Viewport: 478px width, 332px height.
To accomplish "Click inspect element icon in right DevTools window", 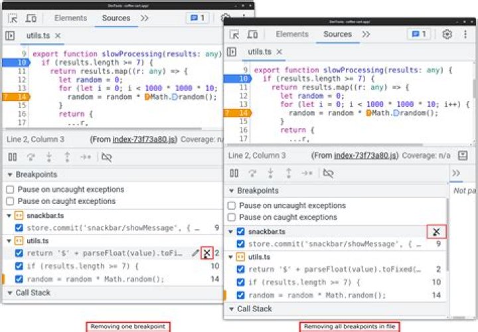I will 234,35.
